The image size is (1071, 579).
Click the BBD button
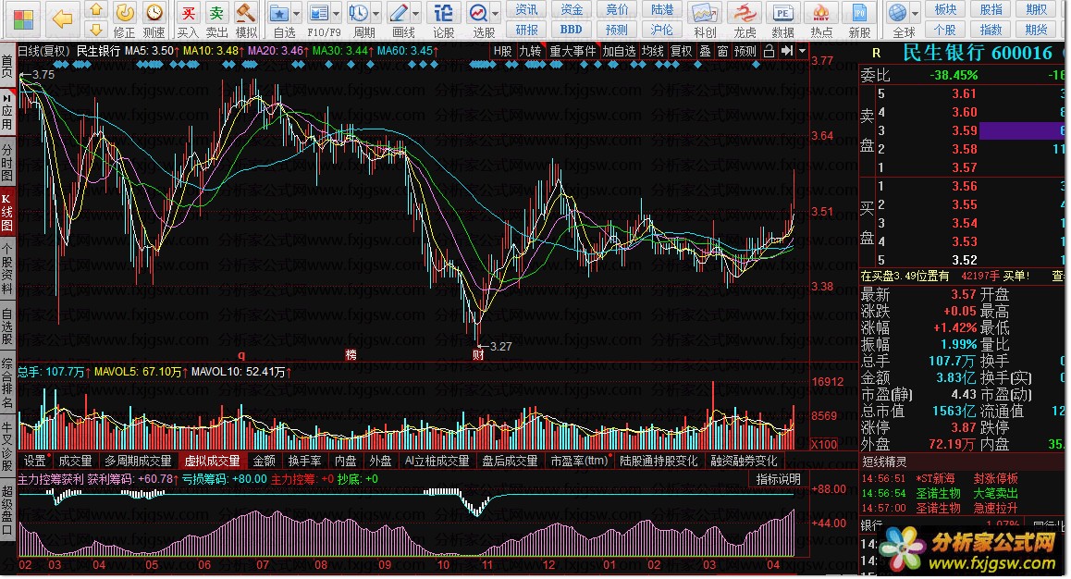pos(571,30)
